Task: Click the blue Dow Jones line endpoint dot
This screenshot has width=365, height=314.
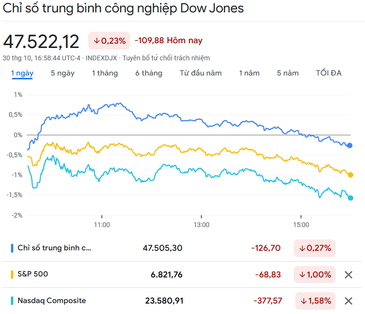Action: click(350, 145)
